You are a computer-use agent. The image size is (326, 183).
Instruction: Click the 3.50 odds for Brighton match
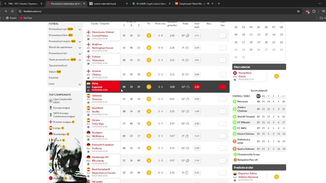pyautogui.click(x=197, y=48)
